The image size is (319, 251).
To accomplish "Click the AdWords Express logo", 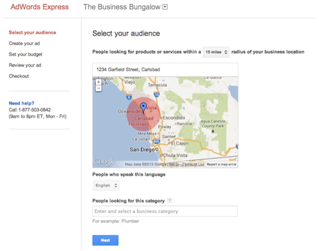I will point(40,7).
